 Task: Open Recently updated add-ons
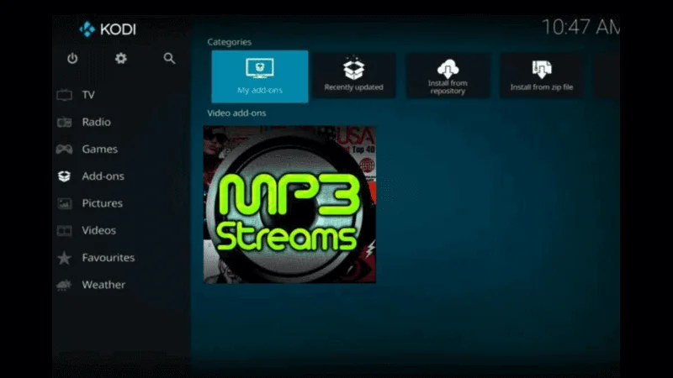pyautogui.click(x=353, y=76)
